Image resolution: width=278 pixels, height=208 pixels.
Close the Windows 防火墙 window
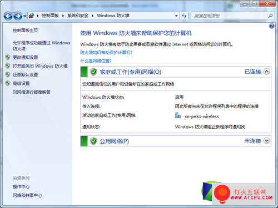tap(267, 4)
